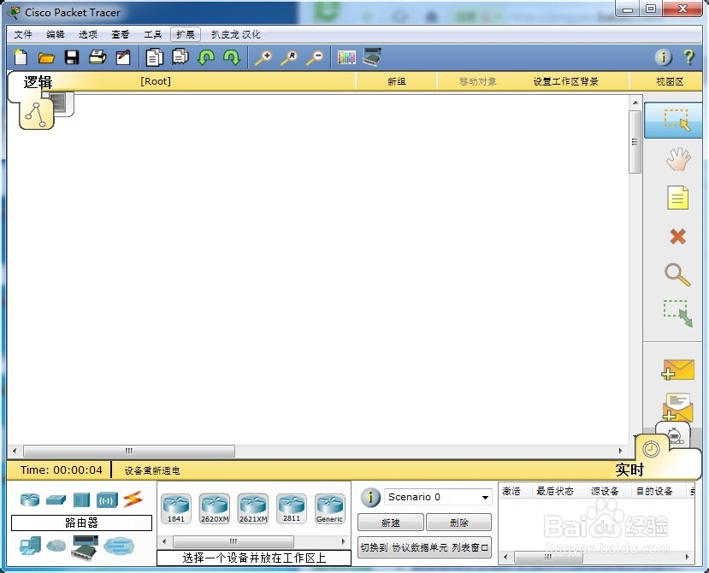The width and height of the screenshot is (709, 573).
Task: Click 设备重新通电 power cycle button
Action: click(x=152, y=470)
